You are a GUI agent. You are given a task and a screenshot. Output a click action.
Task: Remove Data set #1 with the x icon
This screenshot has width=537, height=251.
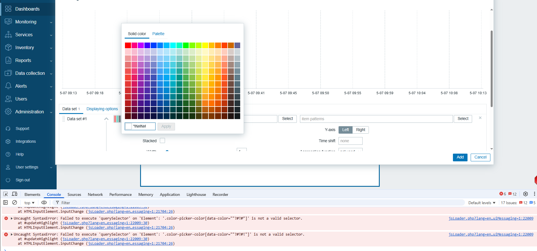coord(480,118)
